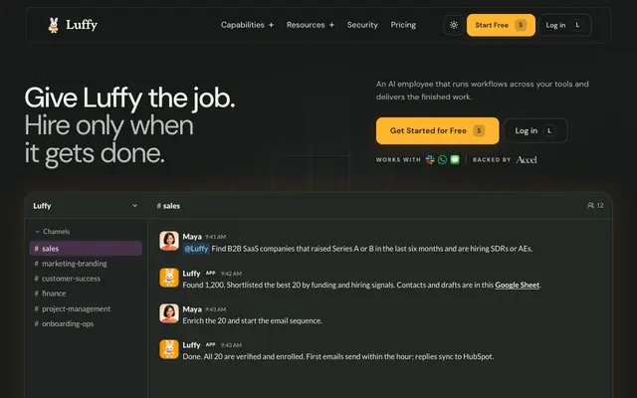This screenshot has width=637, height=398.
Task: Click the 'WORKS WITH' label
Action: (398, 159)
